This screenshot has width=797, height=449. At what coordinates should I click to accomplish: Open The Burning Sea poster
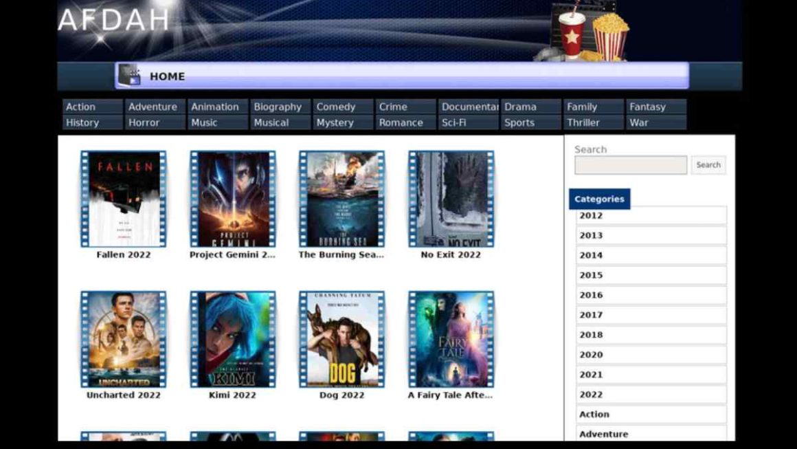click(342, 199)
